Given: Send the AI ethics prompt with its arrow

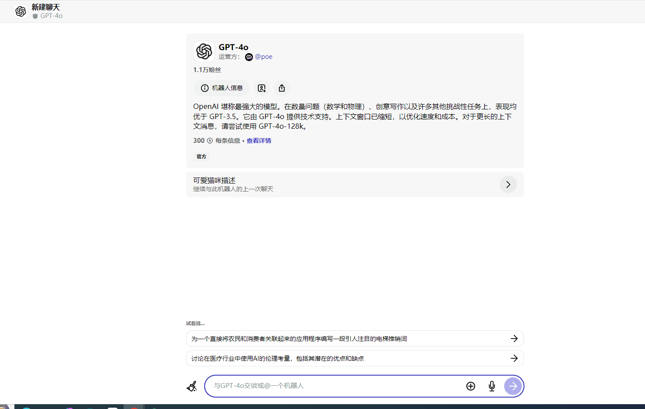Looking at the screenshot, I should pos(514,358).
